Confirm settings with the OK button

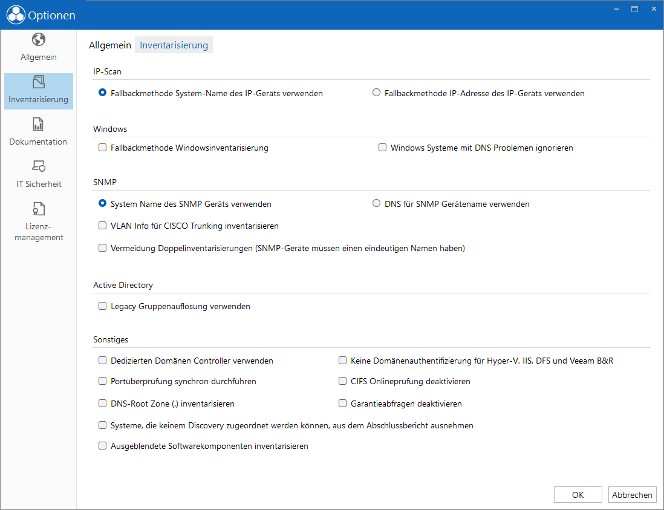(x=578, y=495)
